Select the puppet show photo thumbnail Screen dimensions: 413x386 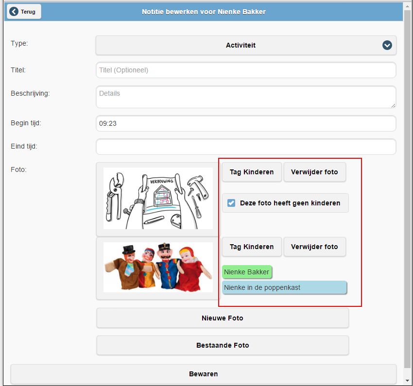158,267
